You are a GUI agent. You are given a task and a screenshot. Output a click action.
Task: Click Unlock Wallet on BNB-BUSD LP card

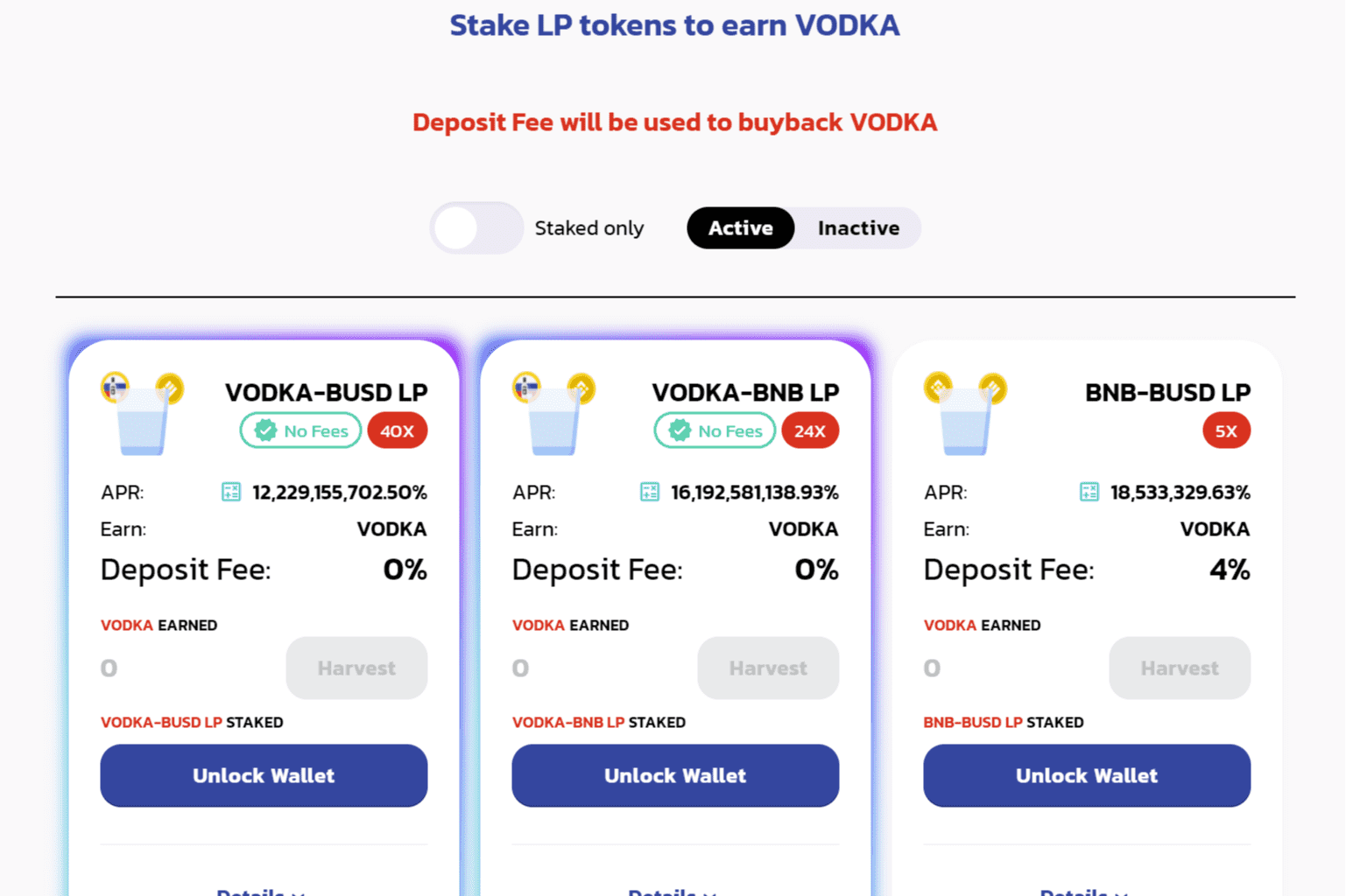pyautogui.click(x=1087, y=775)
